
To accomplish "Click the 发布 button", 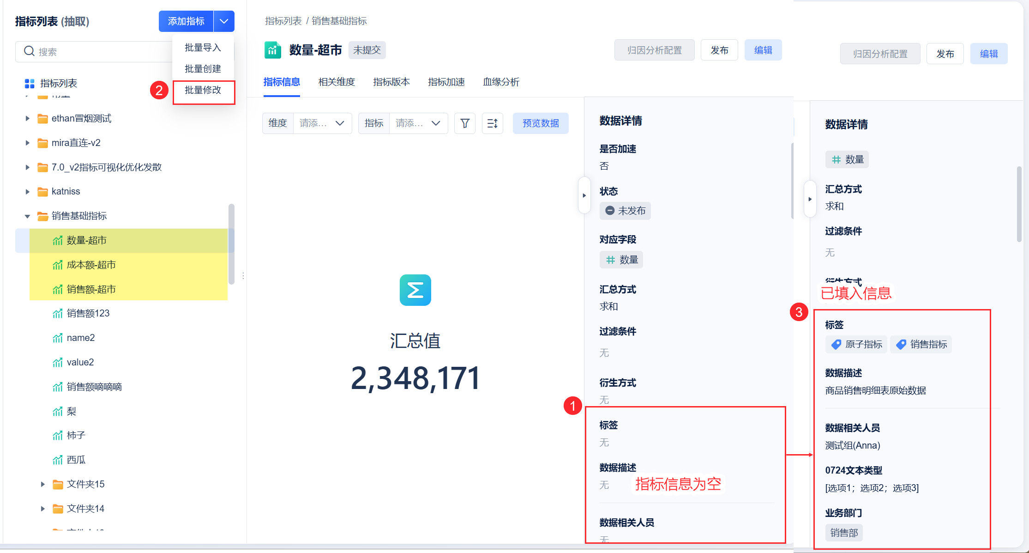I will point(719,50).
